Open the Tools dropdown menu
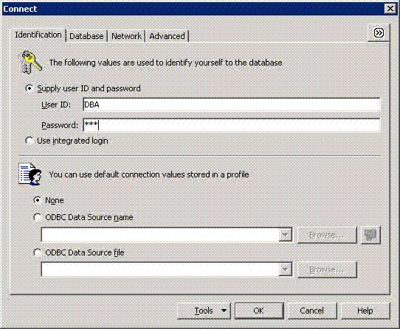This screenshot has width=400, height=329. [204, 311]
